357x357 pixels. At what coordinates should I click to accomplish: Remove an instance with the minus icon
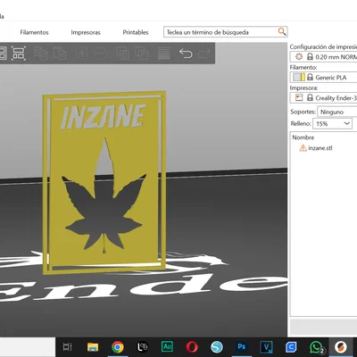click(101, 54)
